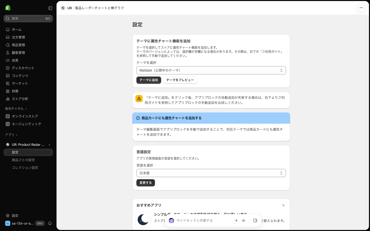Dismiss the おすすめアプリ card with X
Viewport: 370px width, 231px height.
coord(283,205)
